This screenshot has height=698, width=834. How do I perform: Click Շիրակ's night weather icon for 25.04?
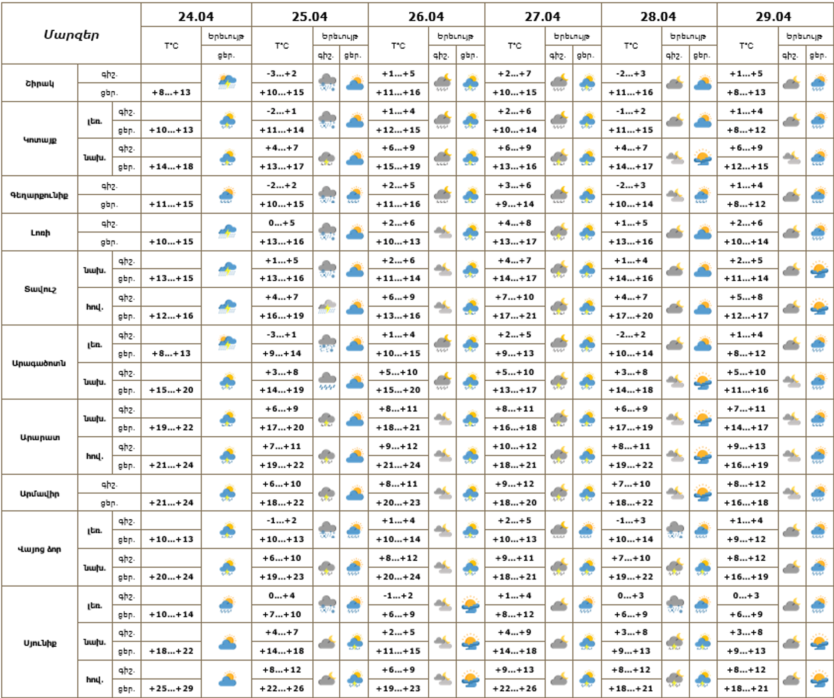[327, 83]
